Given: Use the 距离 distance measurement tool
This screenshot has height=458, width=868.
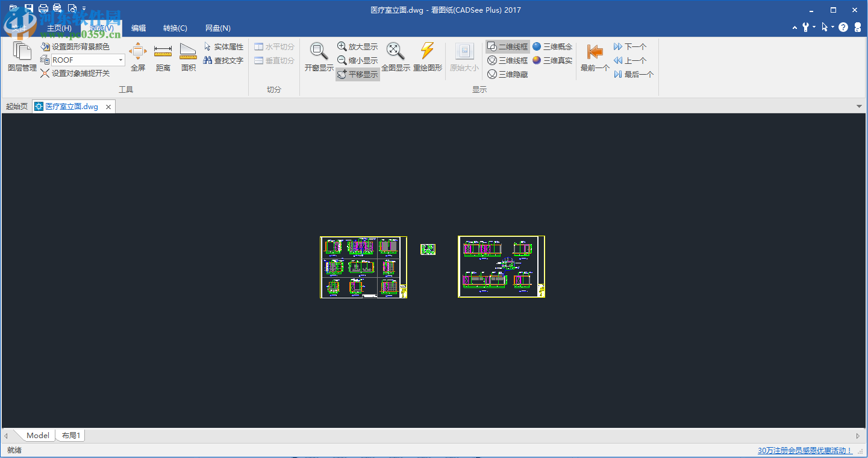Looking at the screenshot, I should 162,56.
